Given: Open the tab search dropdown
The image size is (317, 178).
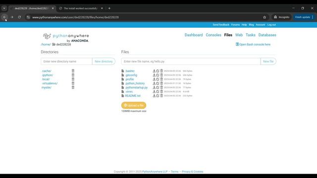Looking at the screenshot, I should pos(4,8).
